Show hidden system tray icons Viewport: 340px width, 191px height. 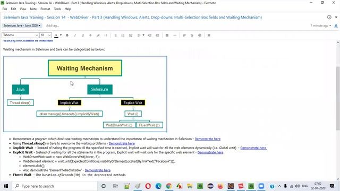(x=279, y=186)
